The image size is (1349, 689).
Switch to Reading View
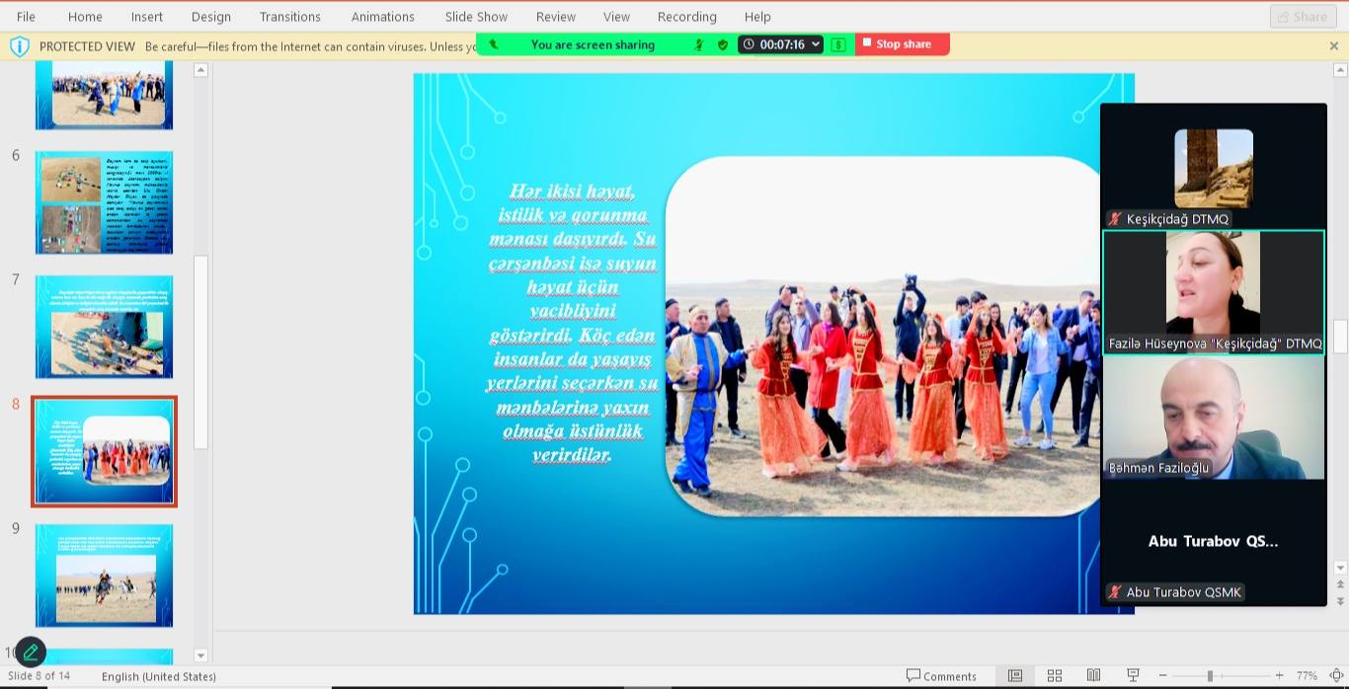[x=1093, y=676]
